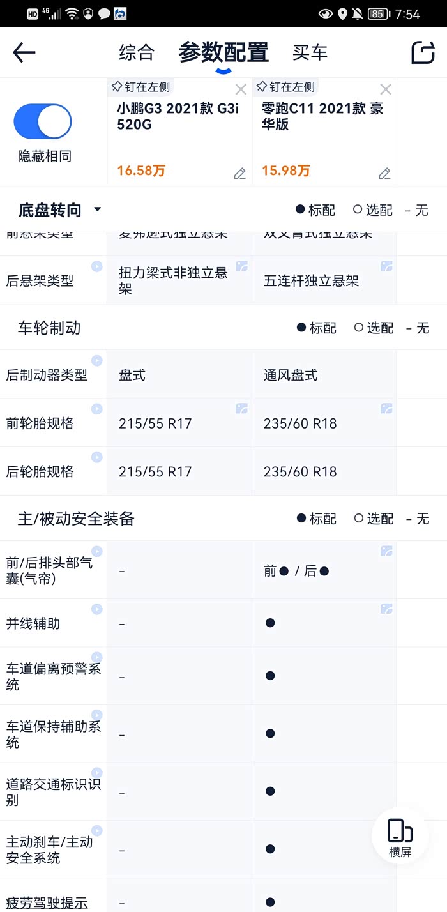Viewport: 447px width, 912px height.
Task: Expand the 底盘转向 section dropdown
Action: click(97, 209)
